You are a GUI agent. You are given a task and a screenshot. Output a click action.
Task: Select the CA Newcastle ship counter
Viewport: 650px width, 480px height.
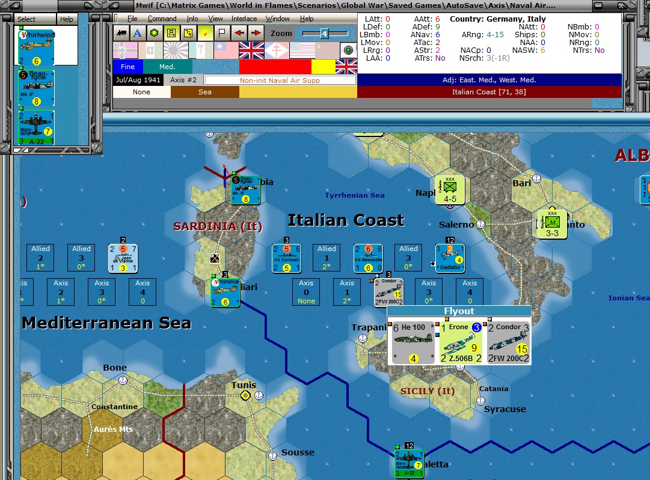tap(368, 258)
